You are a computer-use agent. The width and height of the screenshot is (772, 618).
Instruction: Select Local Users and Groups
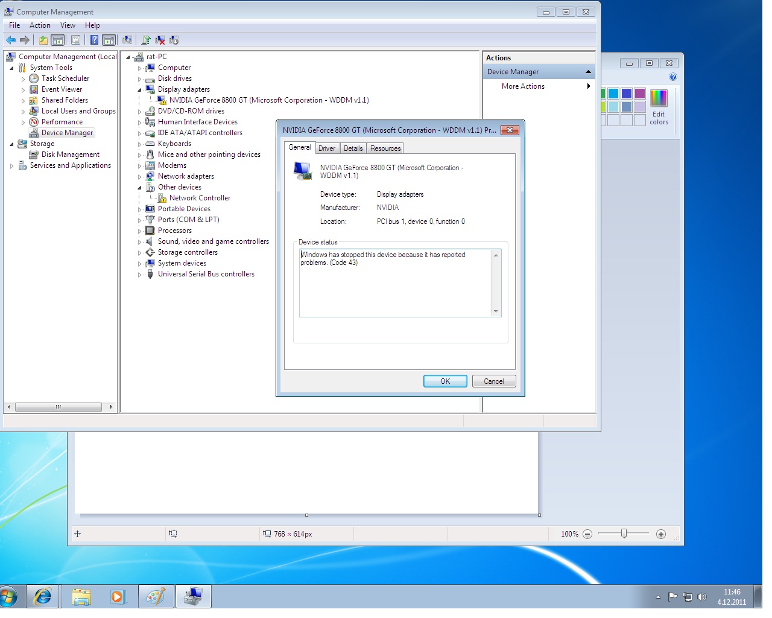78,111
